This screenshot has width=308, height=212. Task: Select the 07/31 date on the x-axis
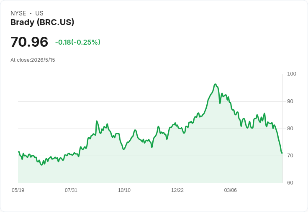[x=71, y=190]
